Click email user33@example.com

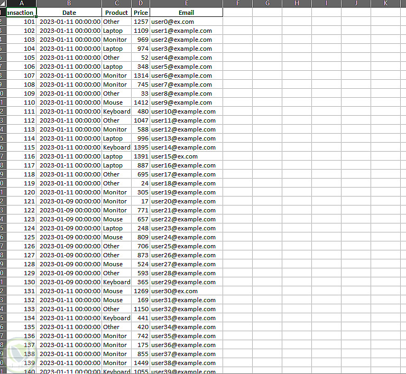(x=187, y=318)
